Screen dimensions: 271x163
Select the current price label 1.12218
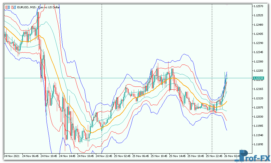coord(258,78)
